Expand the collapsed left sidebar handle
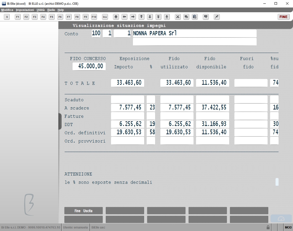Image resolution: width=293 pixels, height=231 pixels. point(60,121)
